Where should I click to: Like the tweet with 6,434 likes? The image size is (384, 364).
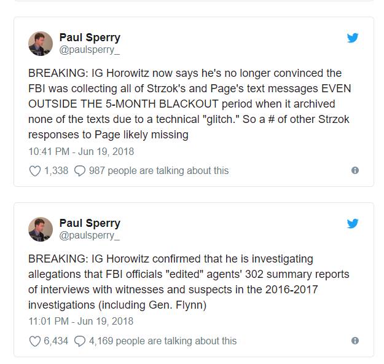click(35, 341)
